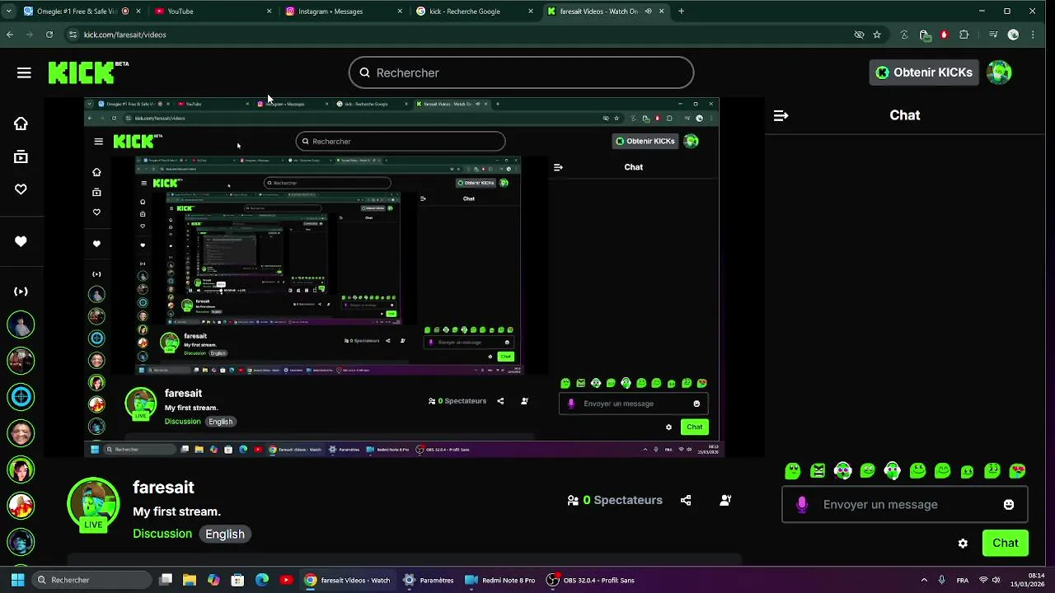Click the purple microphone icon in chat box
1055x593 pixels.
[x=802, y=505]
